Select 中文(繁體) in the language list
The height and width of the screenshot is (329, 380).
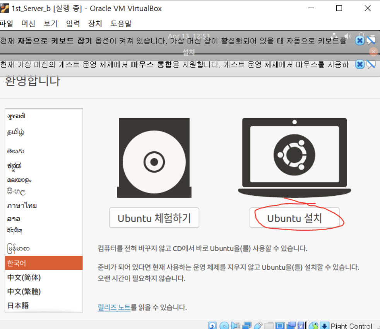pyautogui.click(x=44, y=291)
